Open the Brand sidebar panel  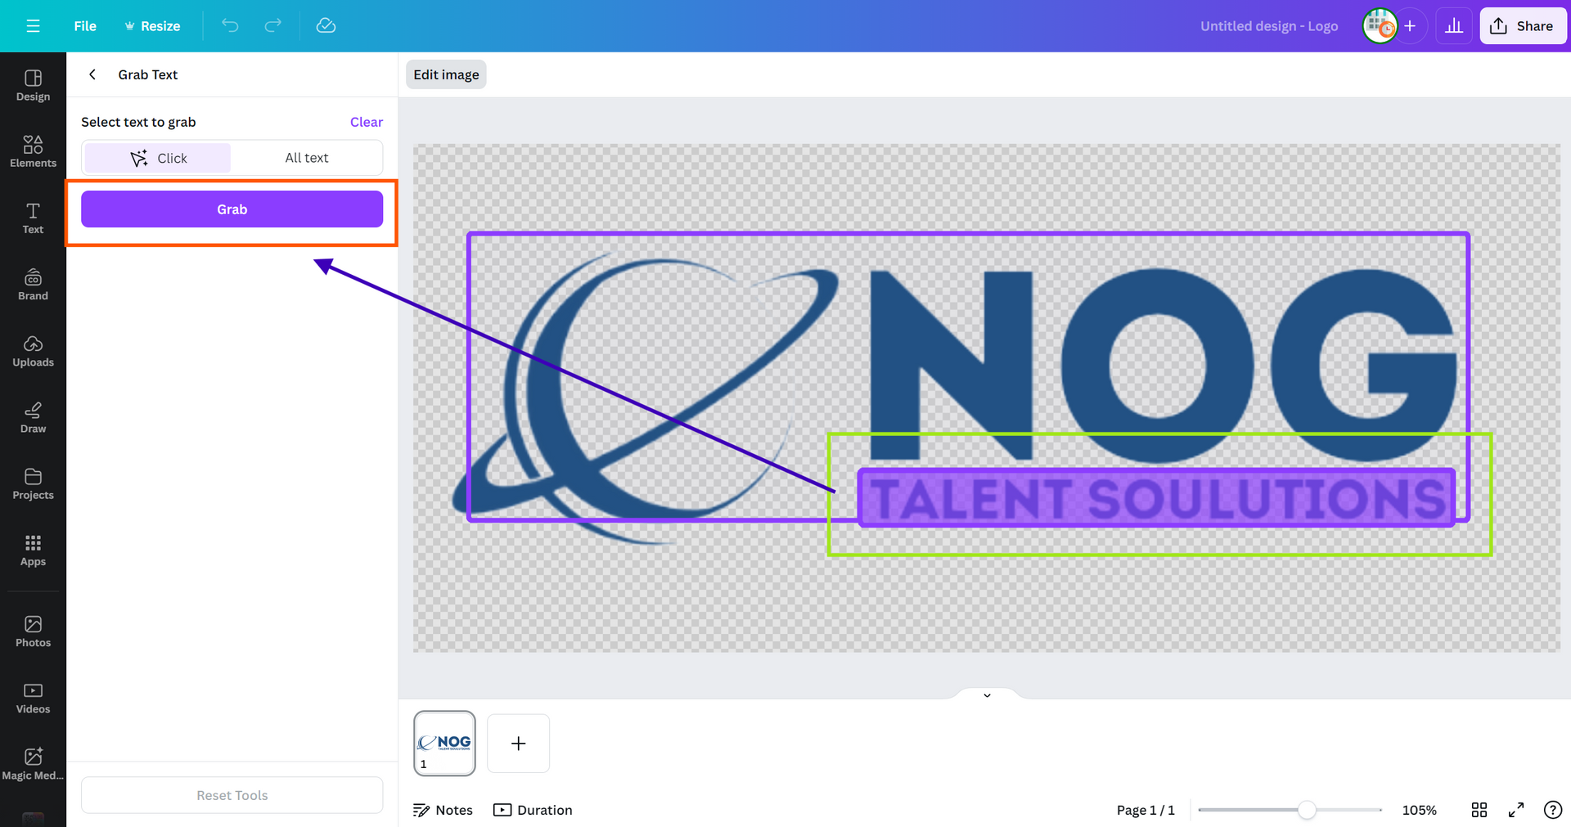pos(33,284)
